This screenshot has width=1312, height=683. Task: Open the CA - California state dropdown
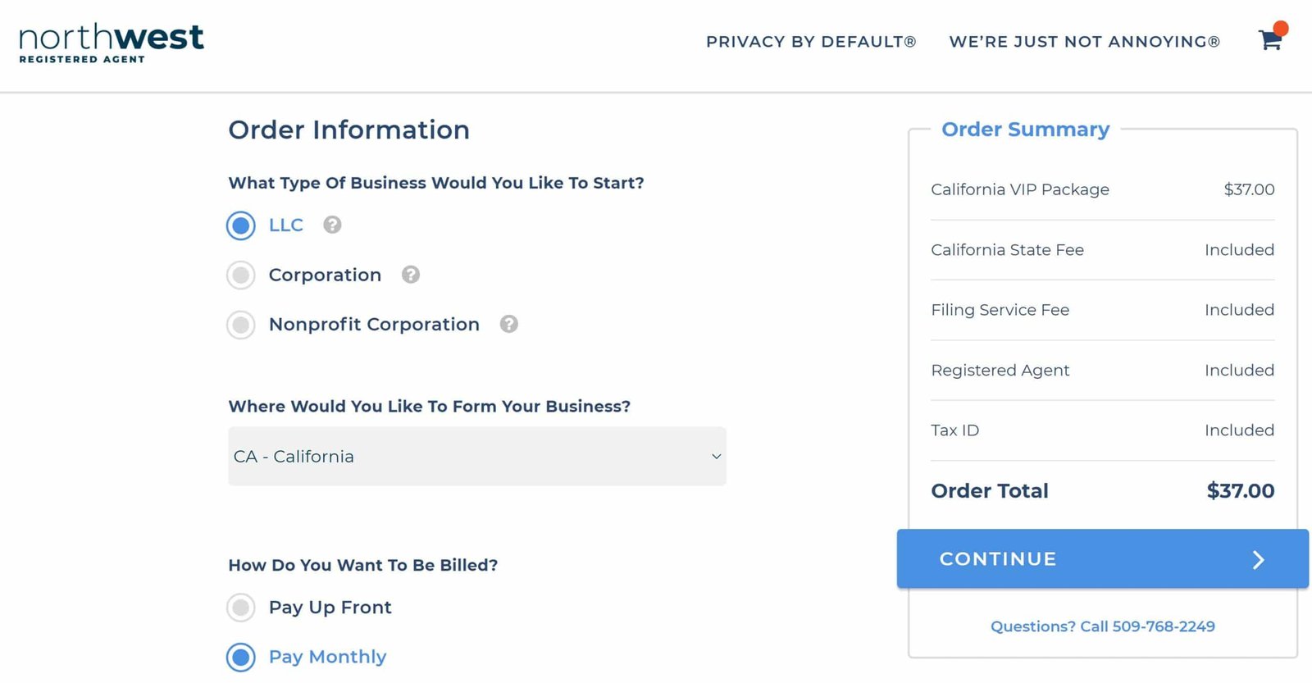pos(477,456)
